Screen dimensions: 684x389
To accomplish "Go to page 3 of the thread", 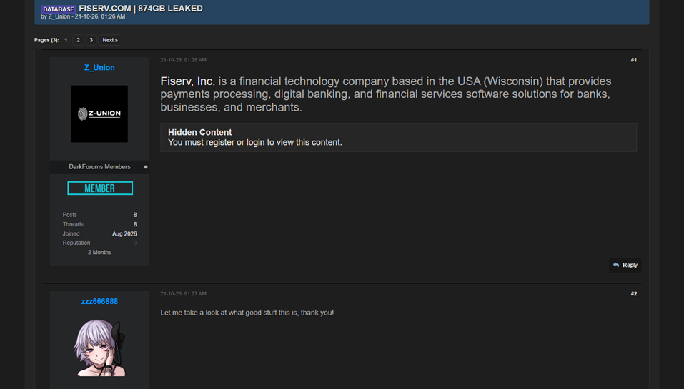I will point(91,40).
